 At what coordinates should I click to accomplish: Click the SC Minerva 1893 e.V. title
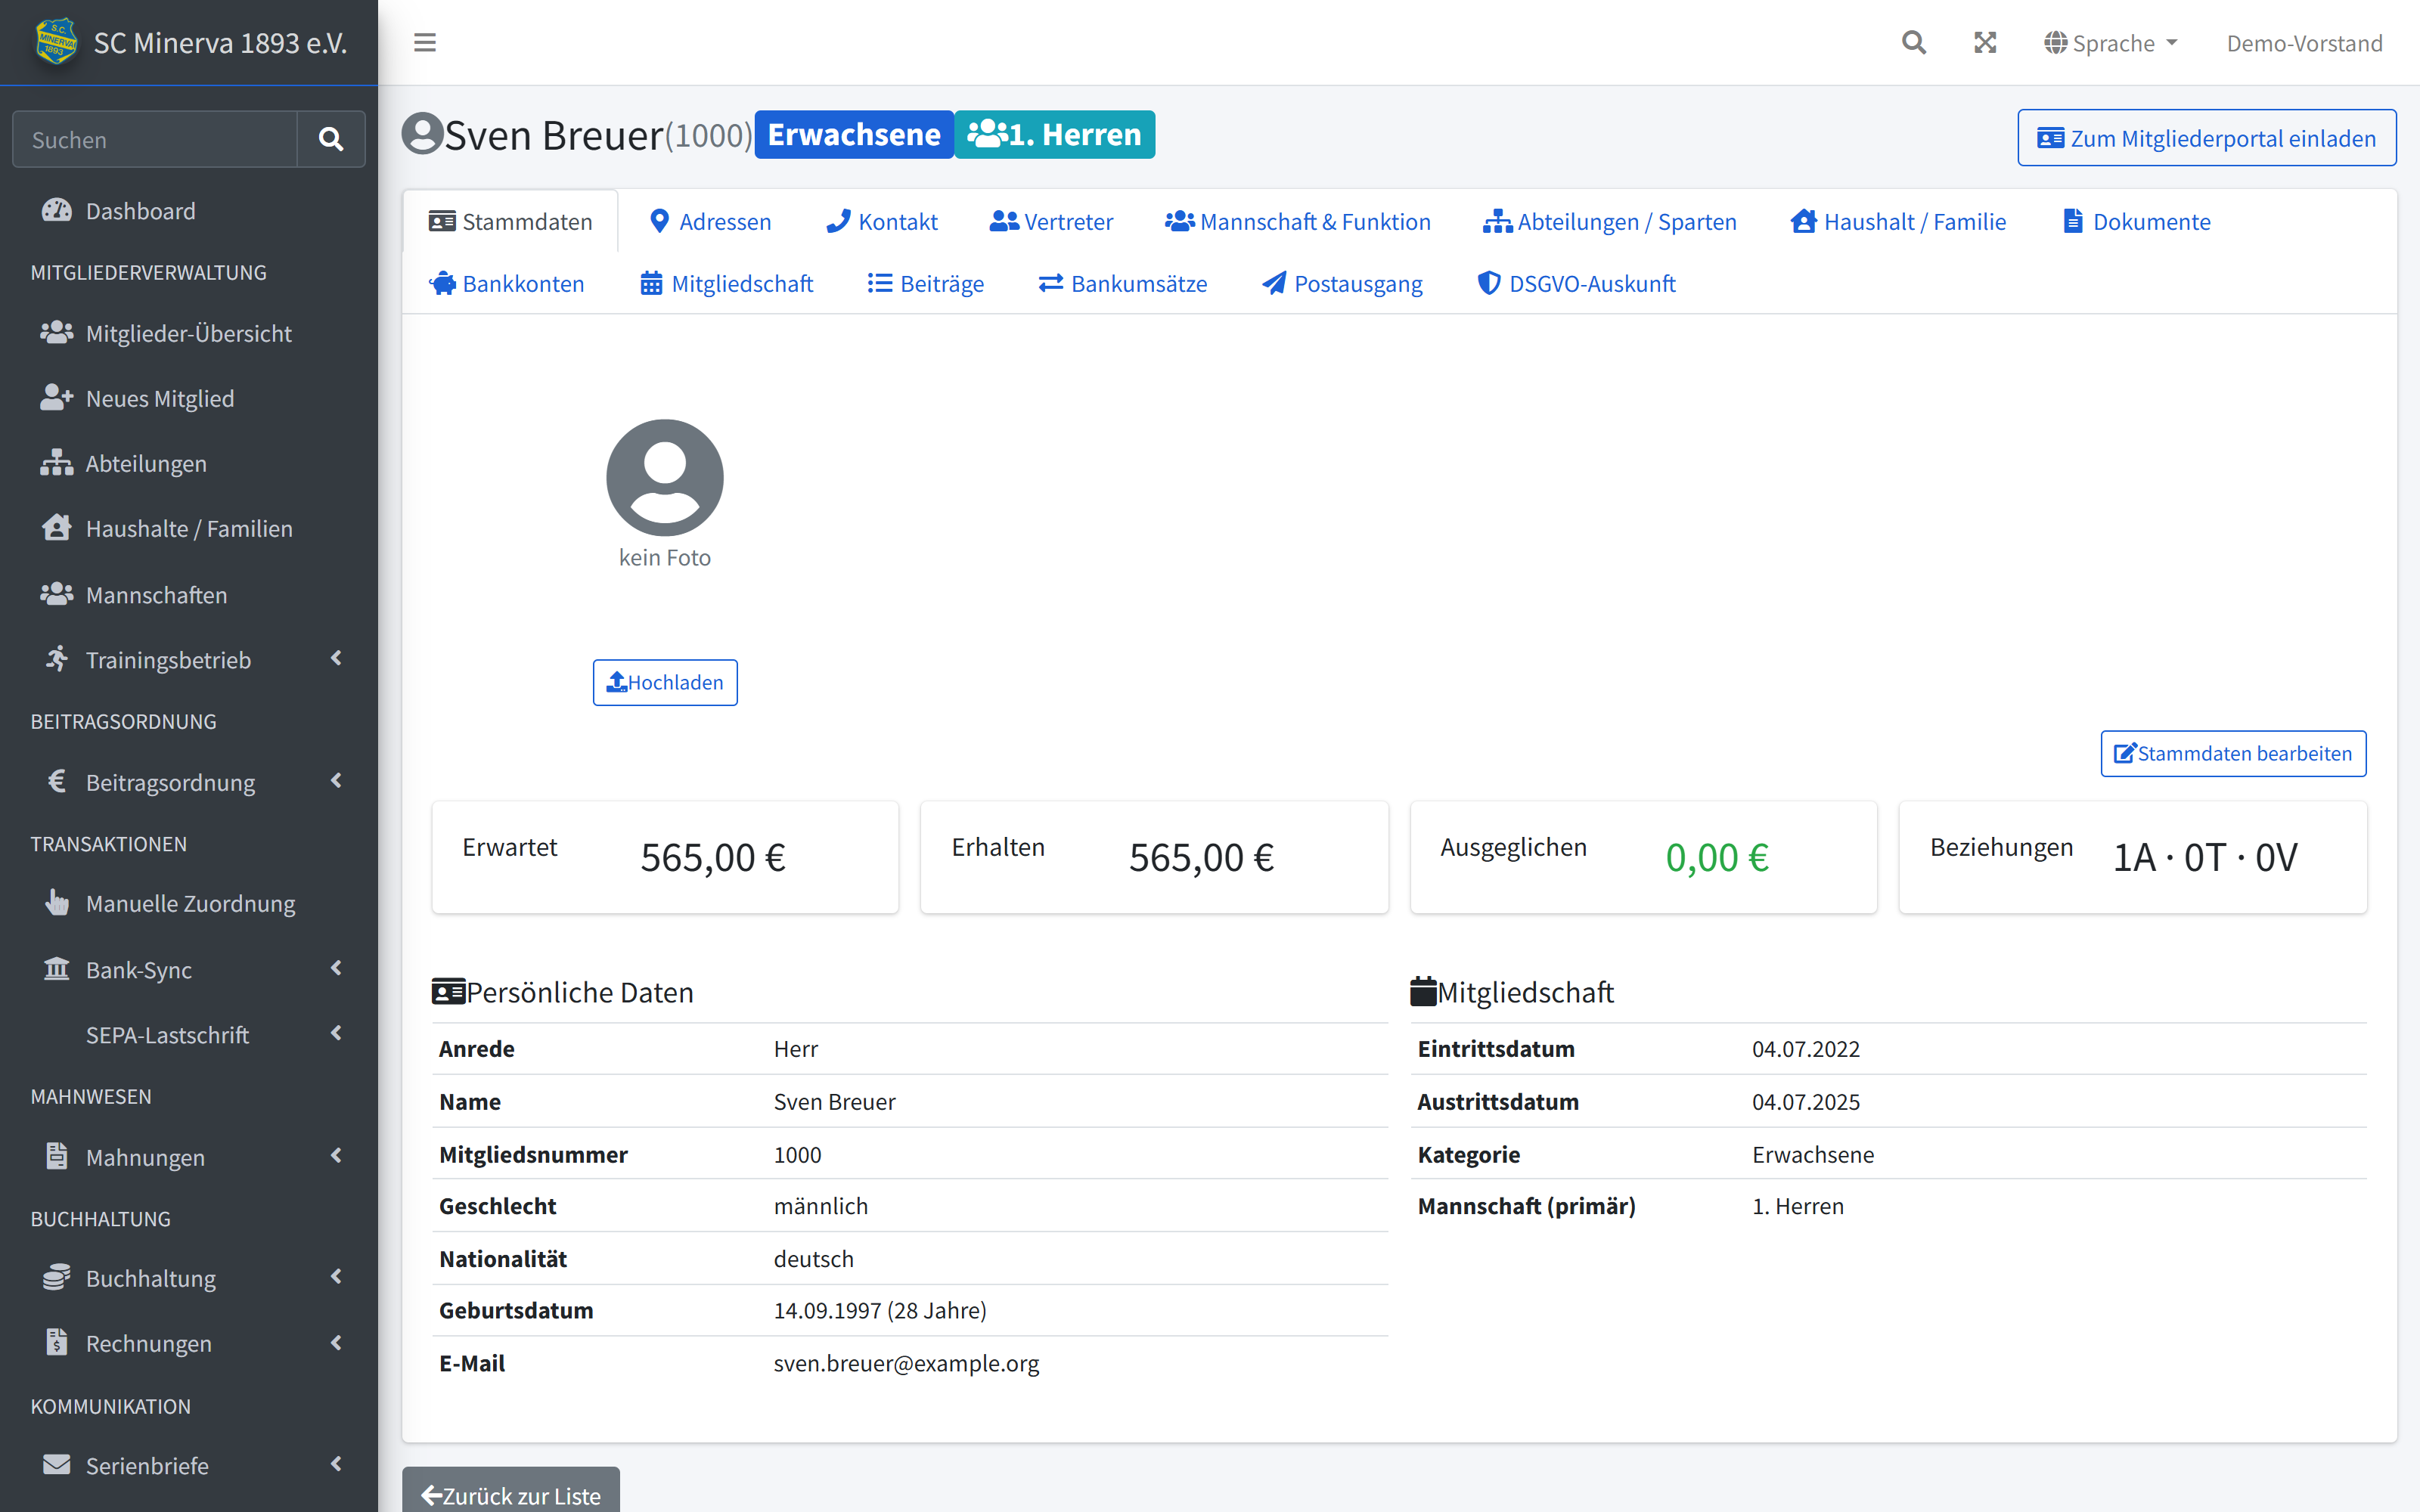point(220,43)
